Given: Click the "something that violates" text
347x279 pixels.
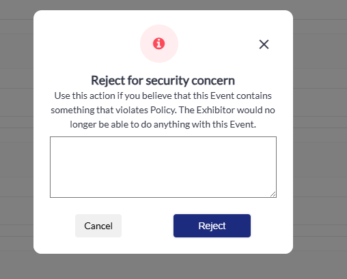Looking at the screenshot, I should pos(100,110).
